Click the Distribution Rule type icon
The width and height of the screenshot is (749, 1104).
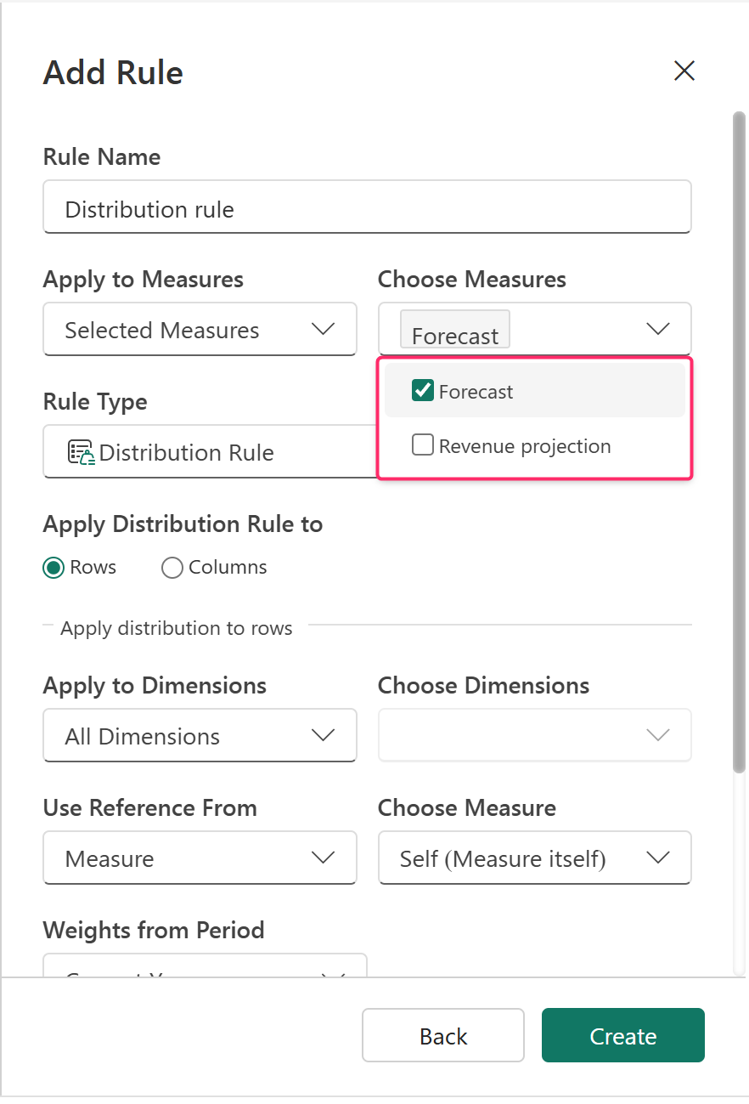tap(82, 452)
